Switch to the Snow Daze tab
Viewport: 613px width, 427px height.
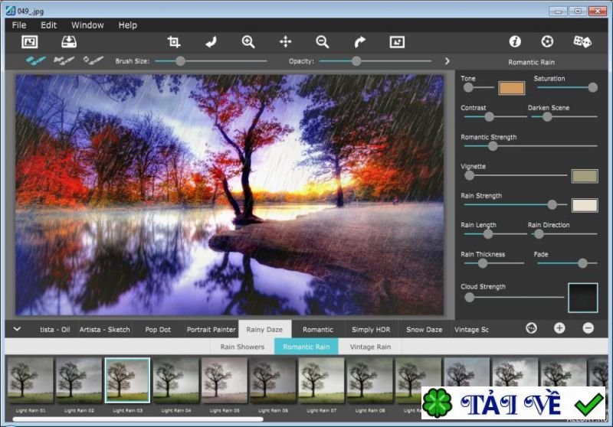point(424,330)
